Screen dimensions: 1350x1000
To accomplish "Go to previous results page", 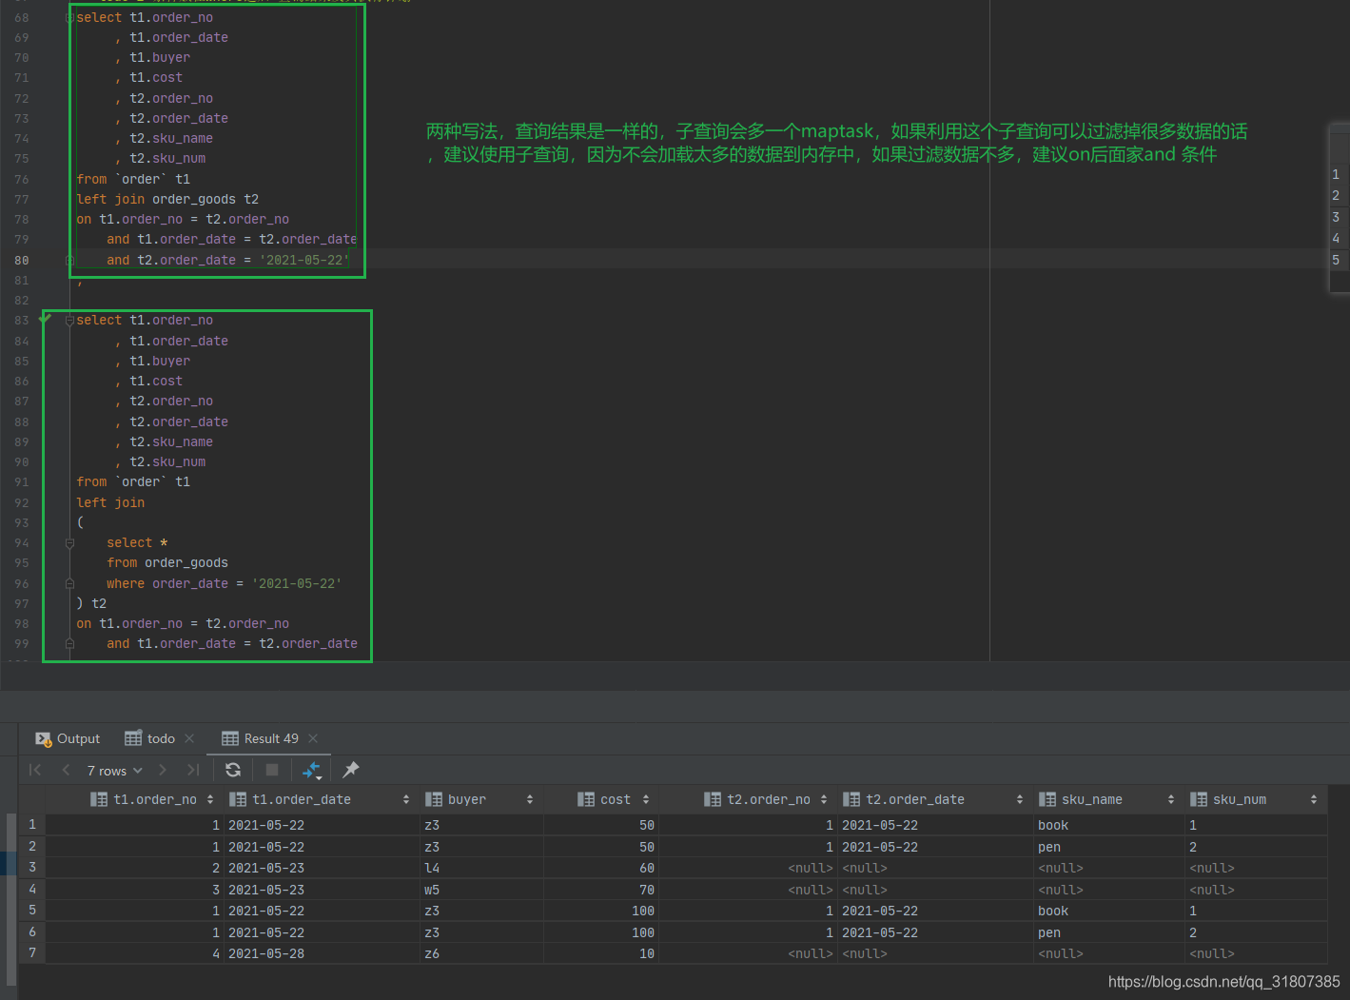I will (66, 770).
